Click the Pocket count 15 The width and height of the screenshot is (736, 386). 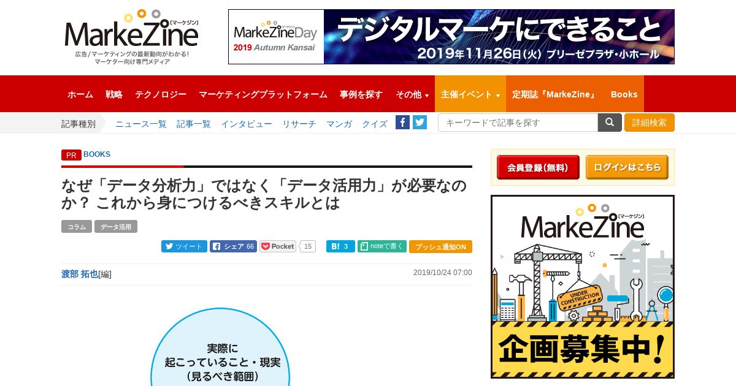click(308, 246)
